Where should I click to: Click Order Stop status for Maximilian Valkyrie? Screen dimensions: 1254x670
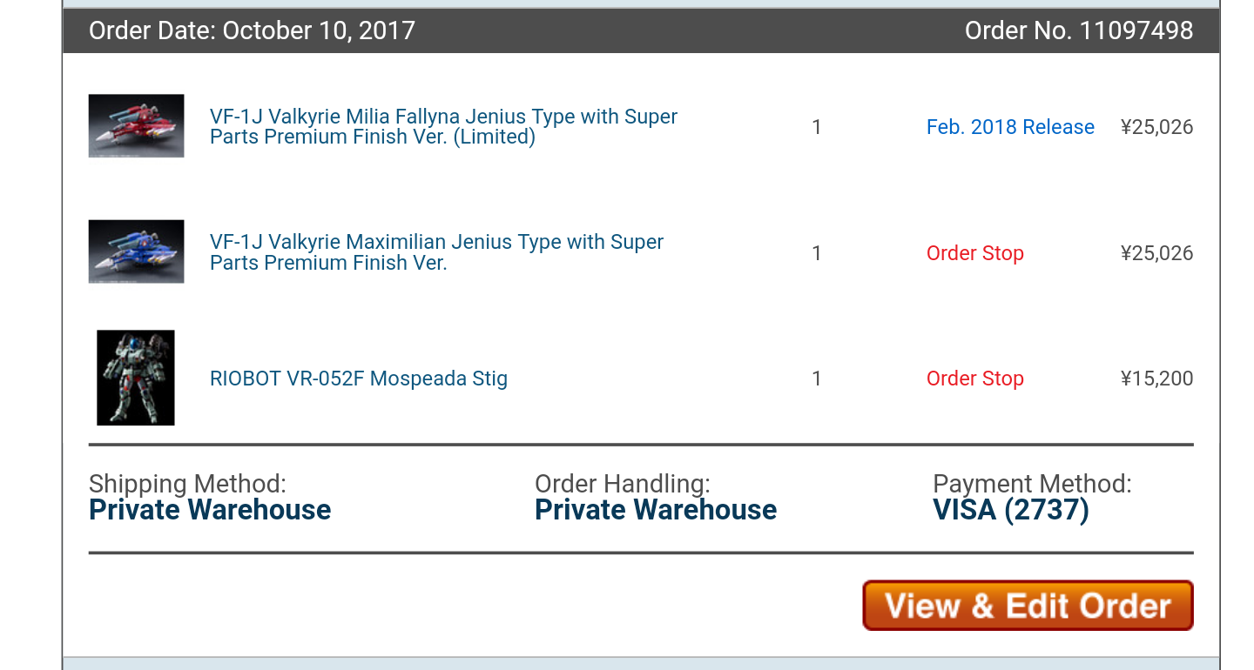975,253
